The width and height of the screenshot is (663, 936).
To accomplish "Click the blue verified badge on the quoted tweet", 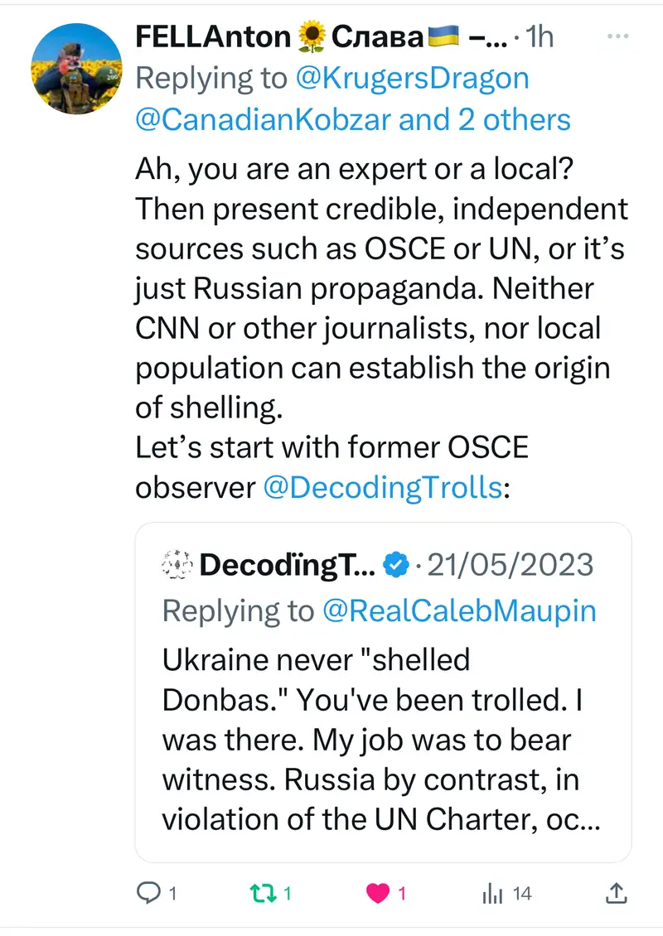I will (397, 565).
